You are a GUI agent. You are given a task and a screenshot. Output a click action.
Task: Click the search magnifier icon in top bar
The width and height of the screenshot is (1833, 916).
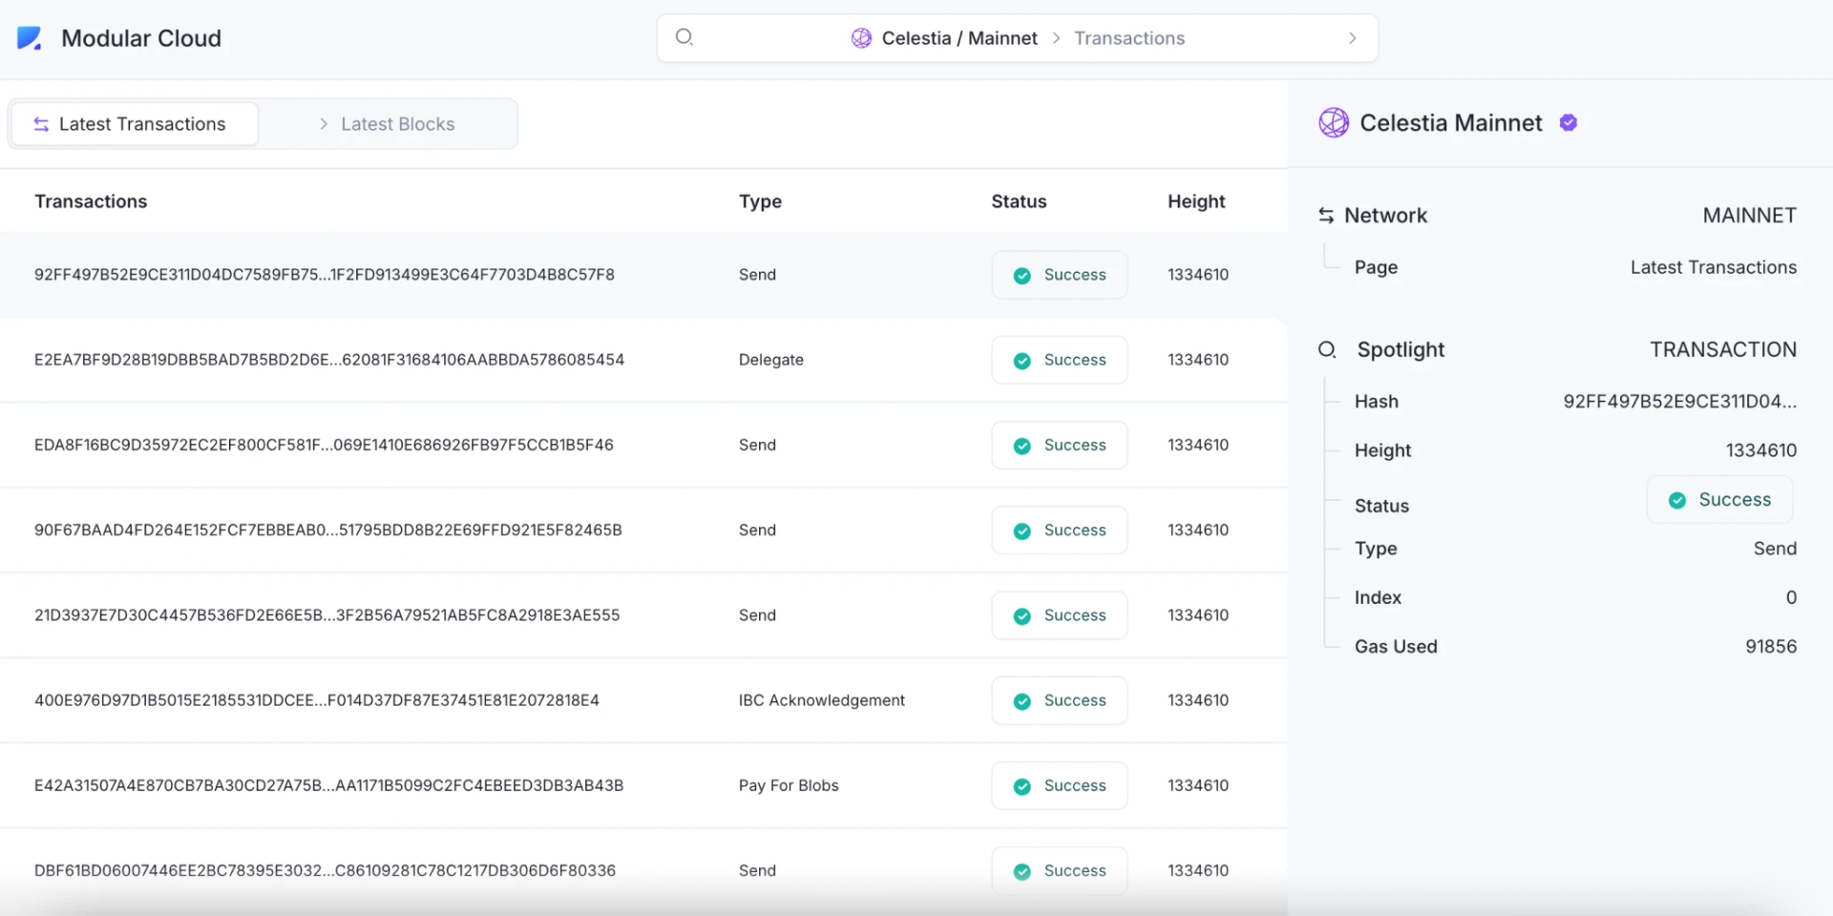point(685,38)
